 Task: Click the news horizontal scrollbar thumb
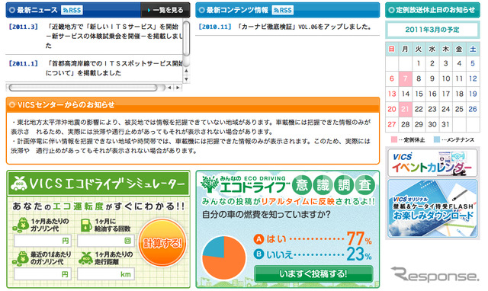coord(83,88)
